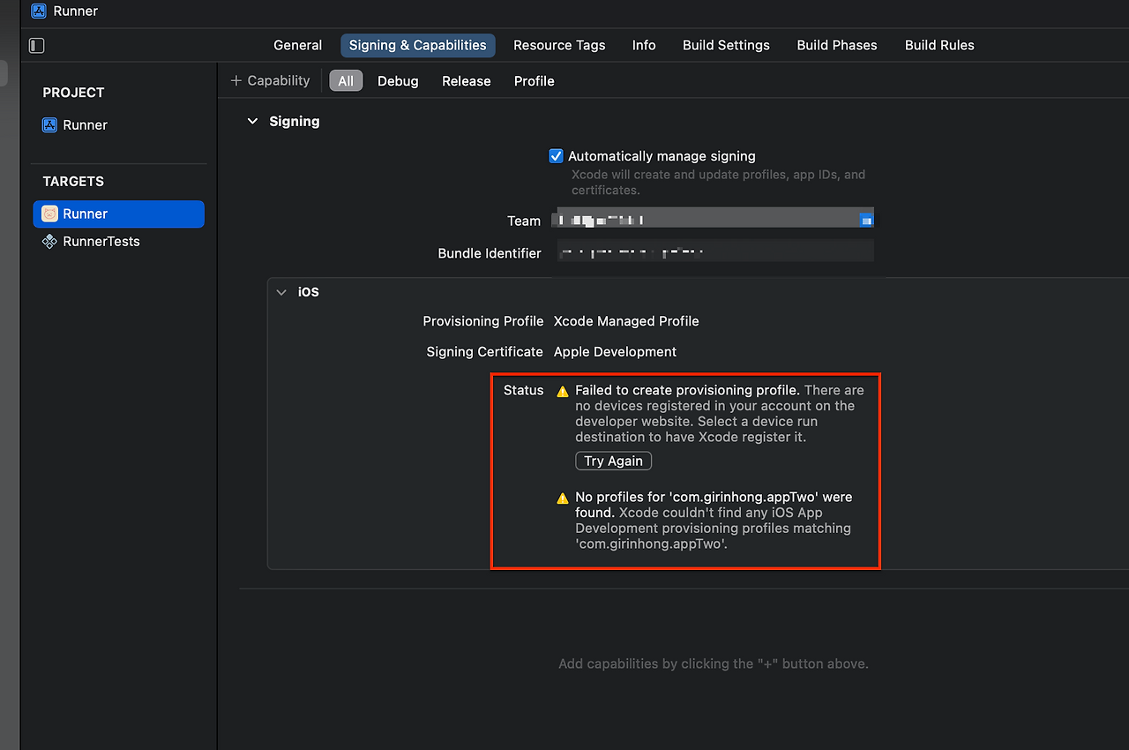Viewport: 1129px width, 750px height.
Task: Click warning icon beside 'Failed to create provisioning profile'
Action: pyautogui.click(x=563, y=391)
